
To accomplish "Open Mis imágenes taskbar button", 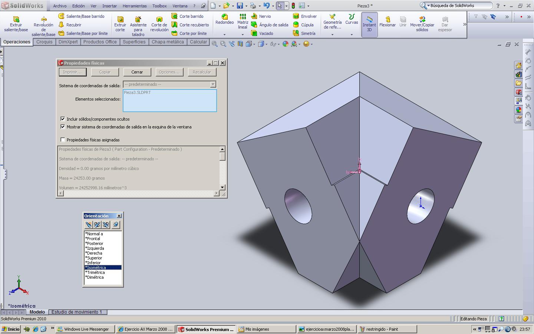I will tap(266, 329).
